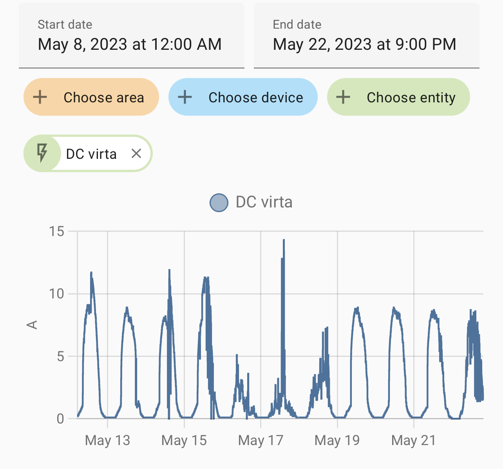Click the 10 A y-axis label
Screen dimensions: 503x469
click(57, 294)
